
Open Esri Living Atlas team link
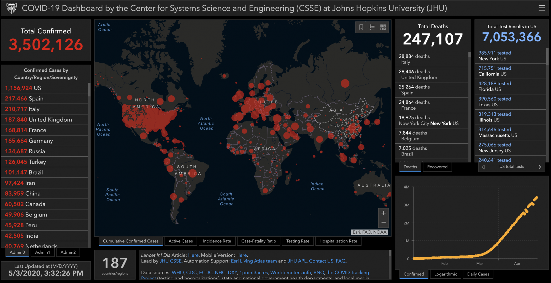tap(254, 261)
